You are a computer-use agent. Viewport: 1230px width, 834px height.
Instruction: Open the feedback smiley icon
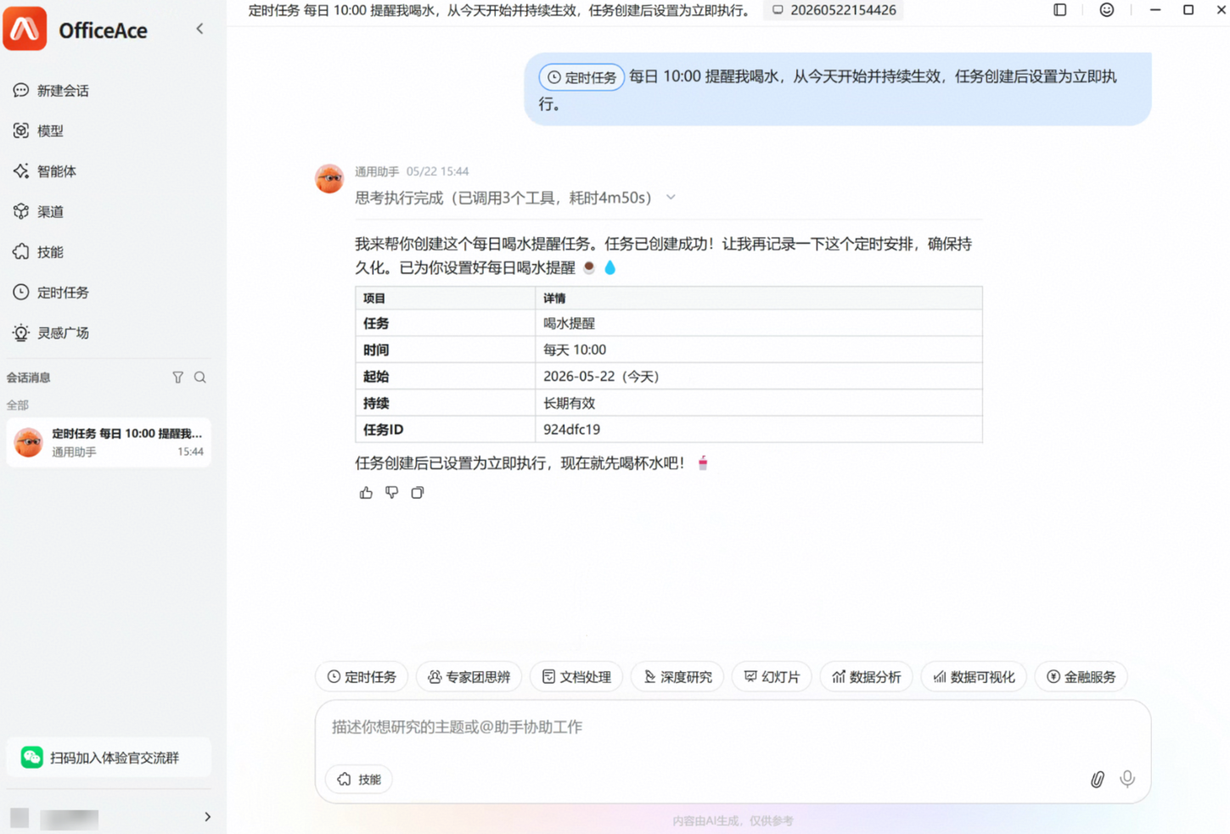[x=1107, y=10]
